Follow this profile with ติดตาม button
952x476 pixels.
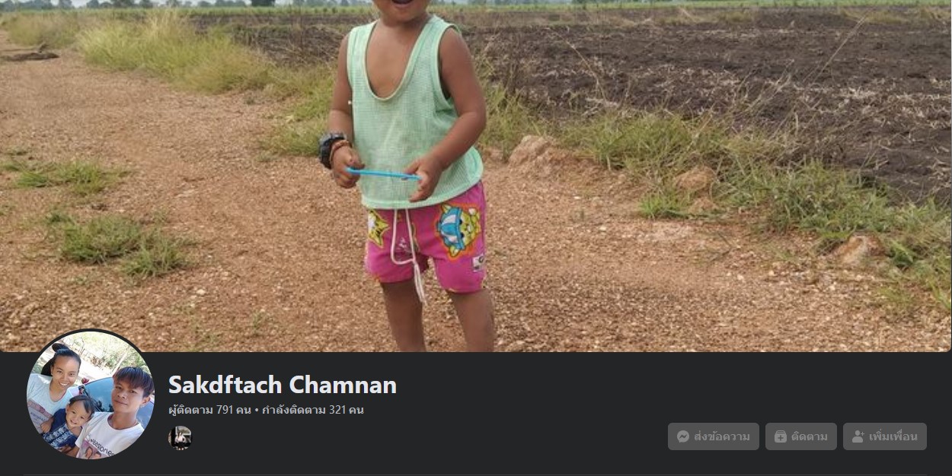801,436
